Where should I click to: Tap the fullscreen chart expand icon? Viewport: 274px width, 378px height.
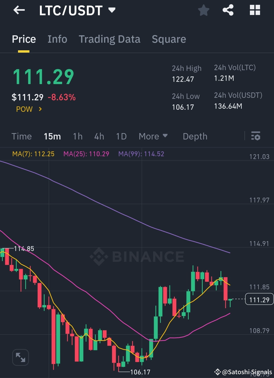click(20, 357)
